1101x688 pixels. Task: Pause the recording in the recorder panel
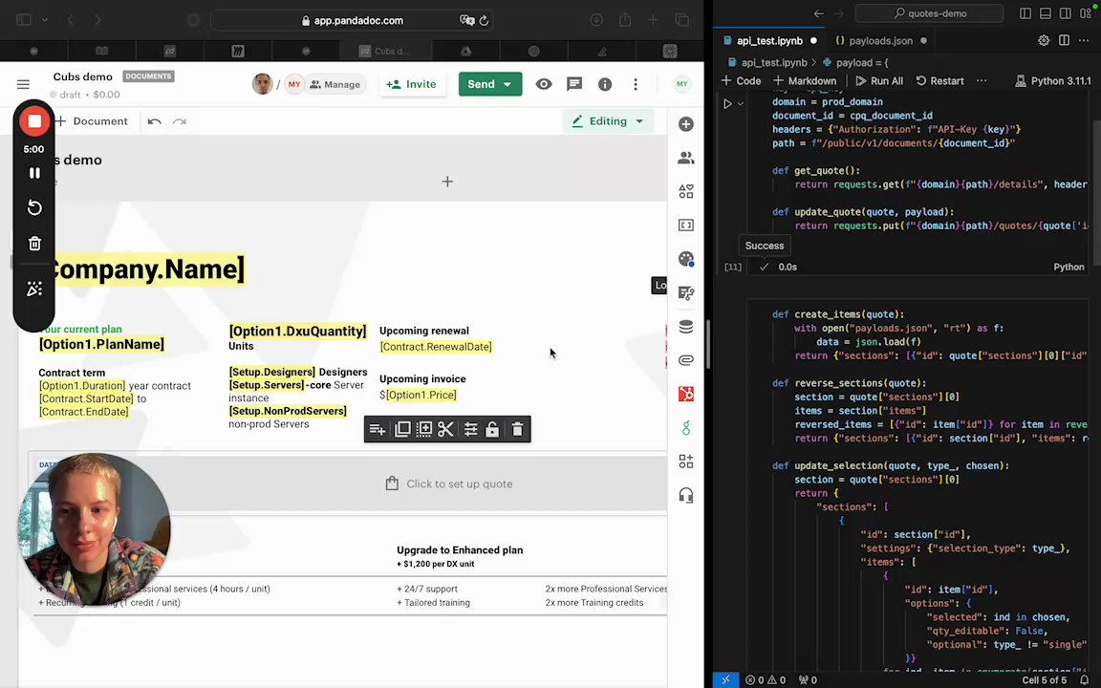(x=34, y=173)
